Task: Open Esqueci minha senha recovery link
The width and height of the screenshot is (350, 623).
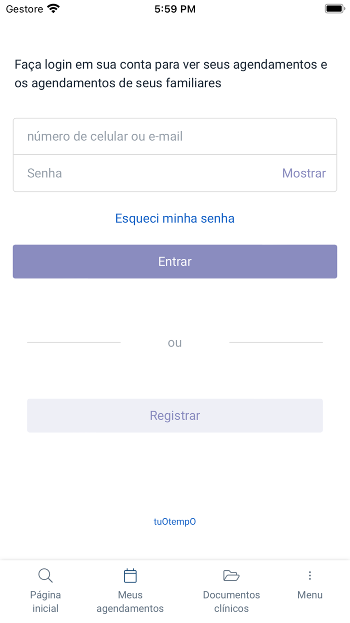Action: (174, 218)
